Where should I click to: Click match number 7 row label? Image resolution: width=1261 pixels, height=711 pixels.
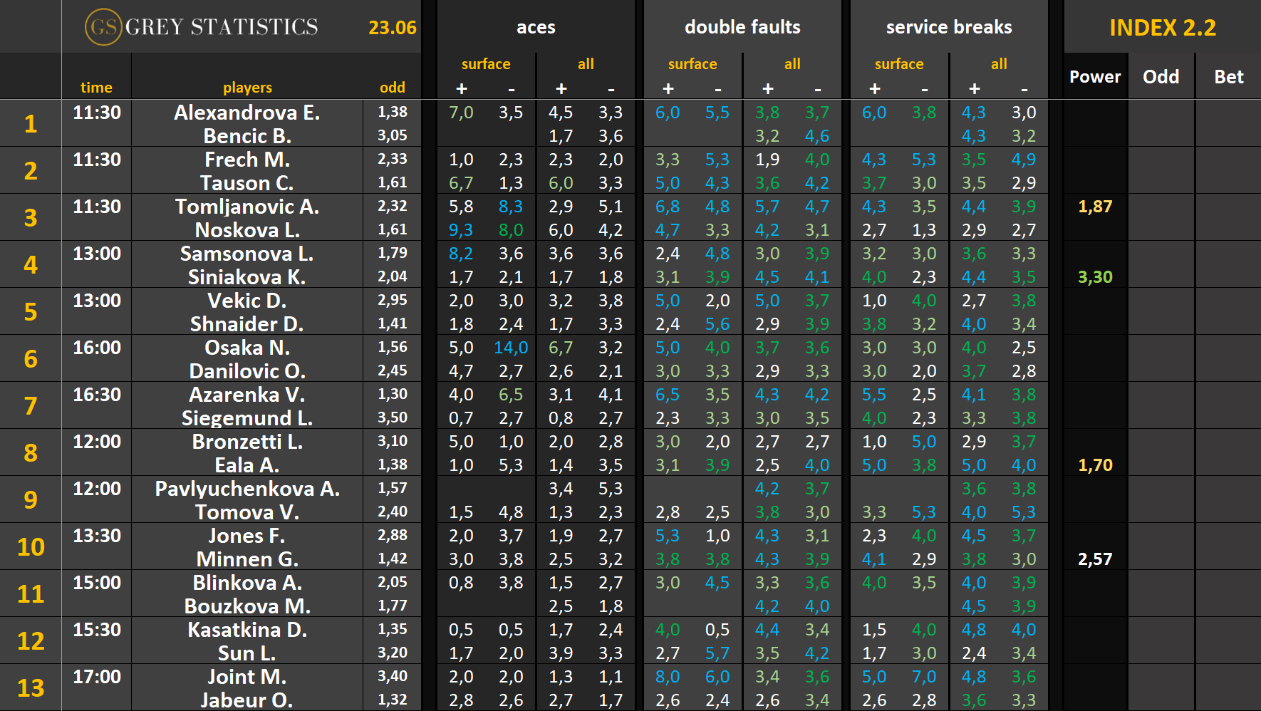click(x=31, y=406)
